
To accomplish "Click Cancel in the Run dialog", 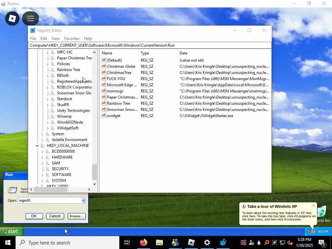I will coord(55,216).
